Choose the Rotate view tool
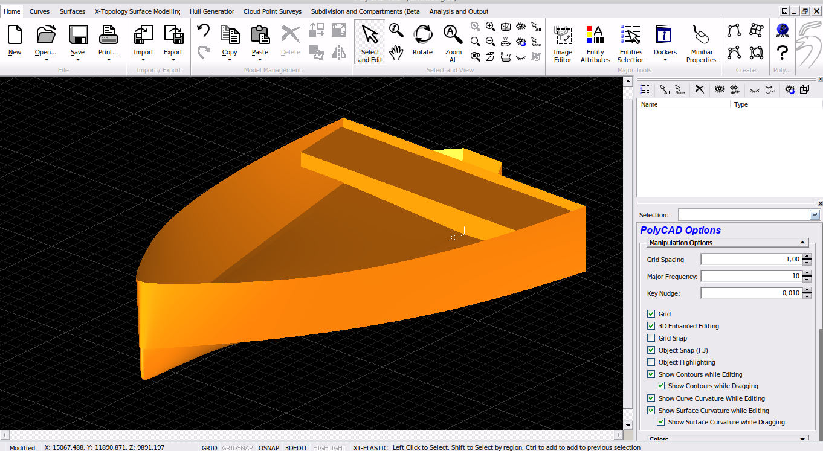Viewport: 823px width, 451px height. 422,40
